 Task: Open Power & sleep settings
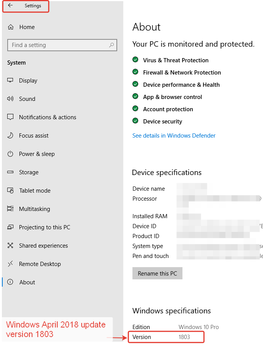(x=37, y=154)
